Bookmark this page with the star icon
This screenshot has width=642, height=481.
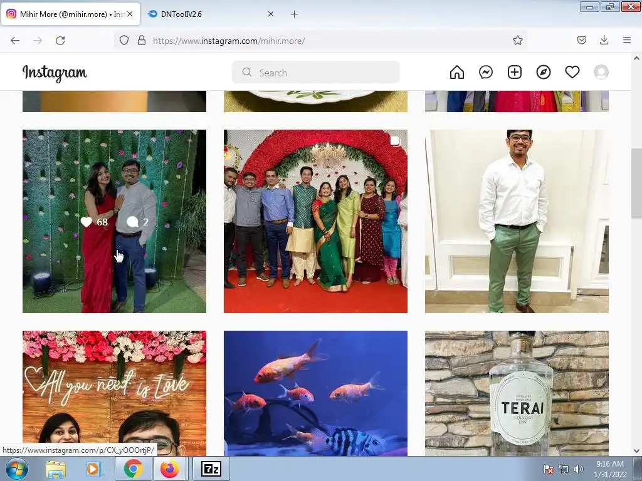517,40
